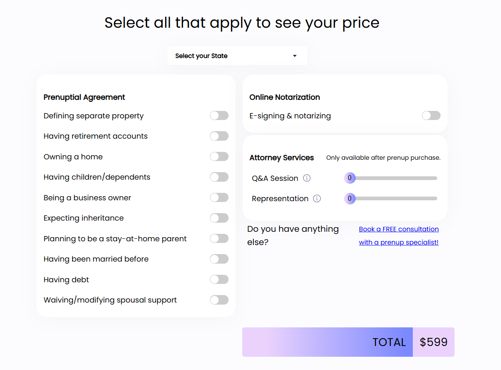Viewport: 501px width, 370px height.
Task: Click the $599 total price box
Action: point(434,342)
